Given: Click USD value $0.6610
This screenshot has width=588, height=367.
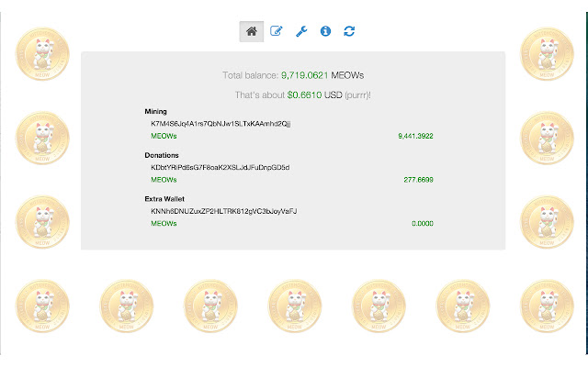Looking at the screenshot, I should click(304, 95).
